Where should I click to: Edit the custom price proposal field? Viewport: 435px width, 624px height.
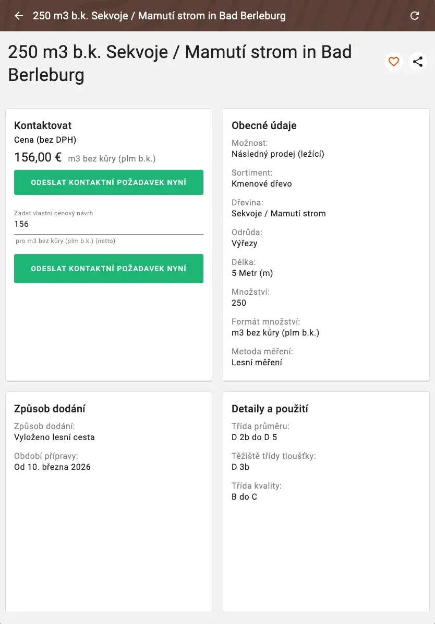click(x=108, y=224)
